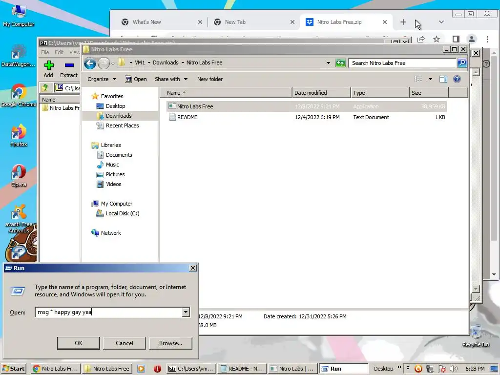
Task: Expand Chrome tab search chevron
Action: [441, 22]
